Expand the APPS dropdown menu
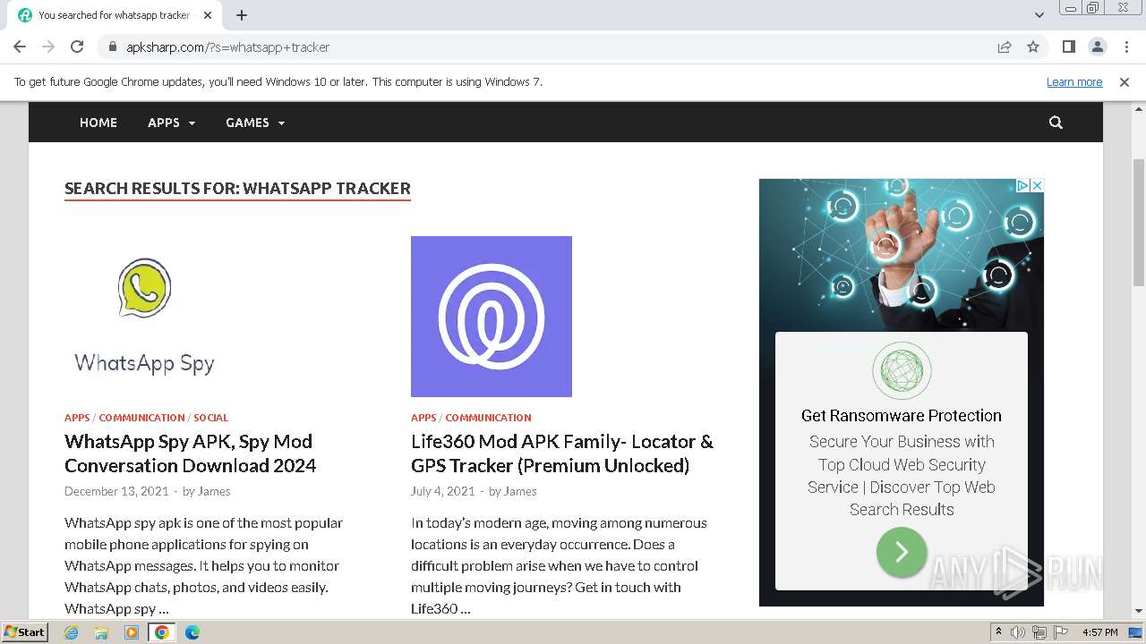Viewport: 1146px width, 644px height. [x=171, y=123]
